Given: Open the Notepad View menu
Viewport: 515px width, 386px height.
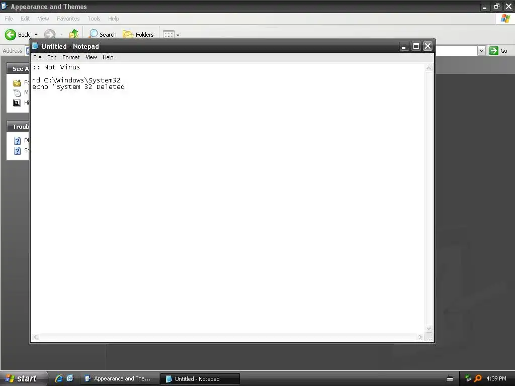Looking at the screenshot, I should (91, 57).
